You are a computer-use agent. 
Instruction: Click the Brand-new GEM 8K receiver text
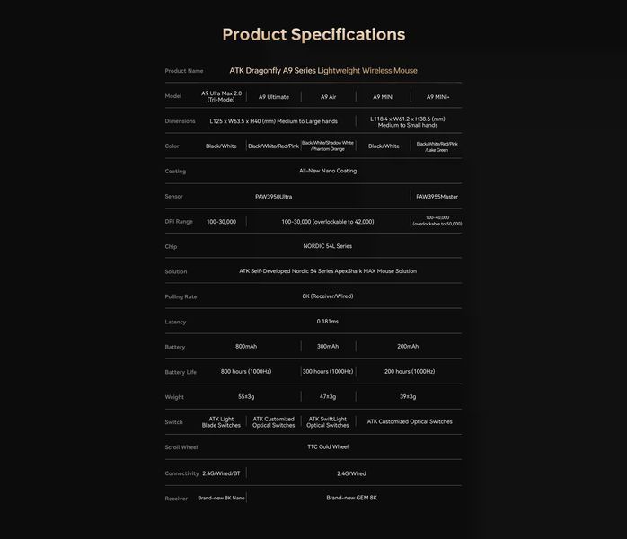351,498
